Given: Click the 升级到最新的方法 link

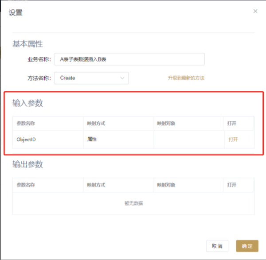Looking at the screenshot, I should coord(186,78).
